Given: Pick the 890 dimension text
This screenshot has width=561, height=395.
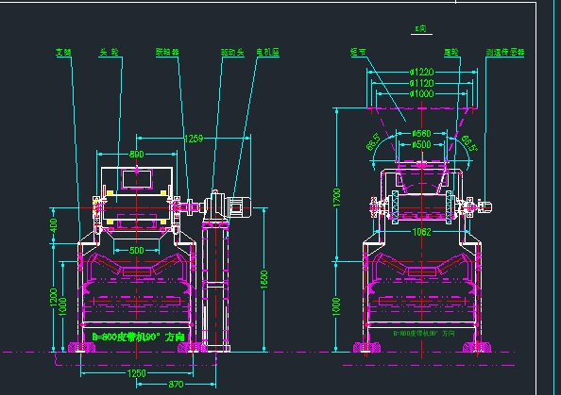Looking at the screenshot, I should click(x=137, y=155).
